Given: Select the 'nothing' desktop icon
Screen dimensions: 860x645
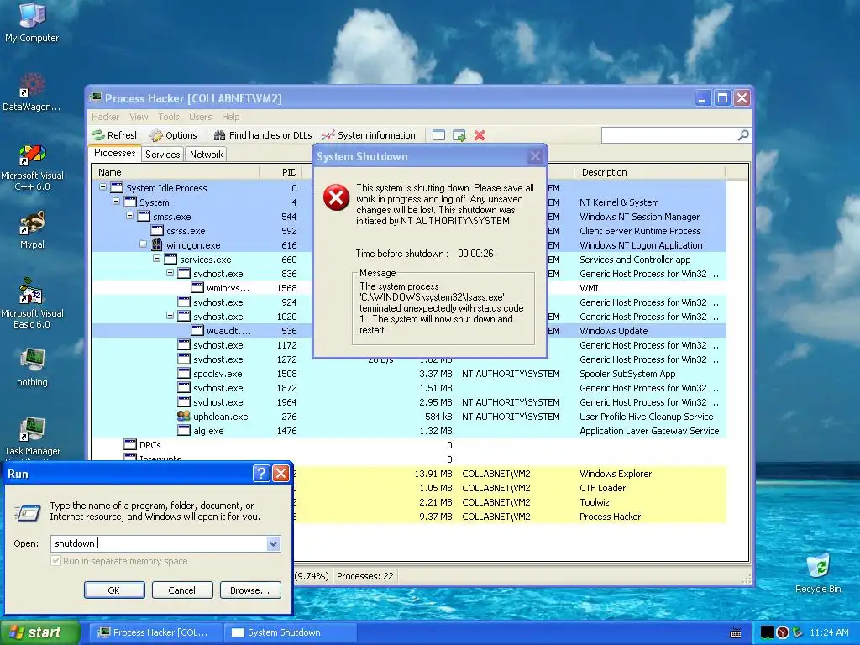Looking at the screenshot, I should tap(32, 366).
